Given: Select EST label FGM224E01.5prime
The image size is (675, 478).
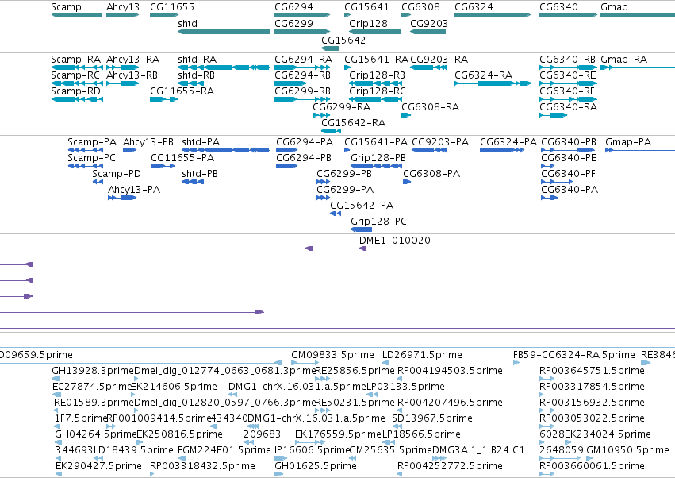Looking at the screenshot, I should coord(224,450).
